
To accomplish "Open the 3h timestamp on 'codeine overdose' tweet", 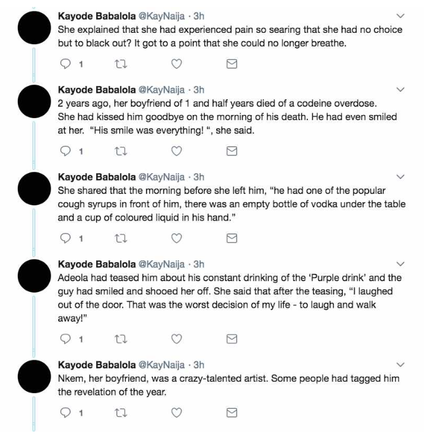I will [x=199, y=90].
